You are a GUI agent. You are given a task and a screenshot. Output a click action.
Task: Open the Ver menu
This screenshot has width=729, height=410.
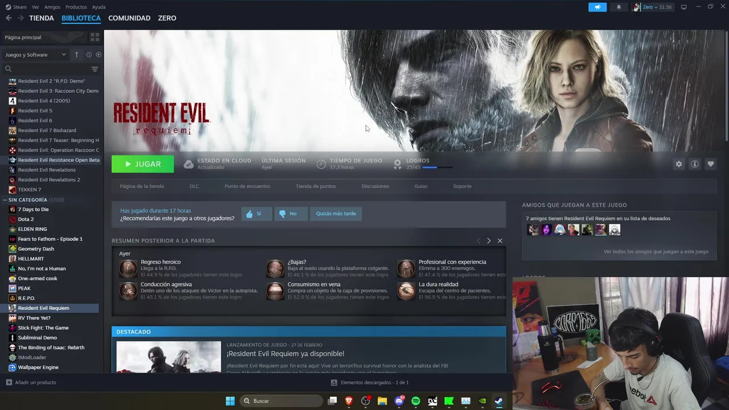point(35,7)
